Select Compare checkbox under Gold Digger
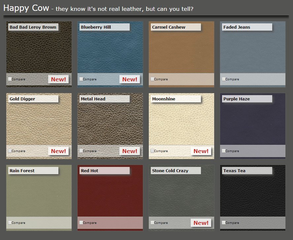The width and height of the screenshot is (293, 240). pos(10,151)
